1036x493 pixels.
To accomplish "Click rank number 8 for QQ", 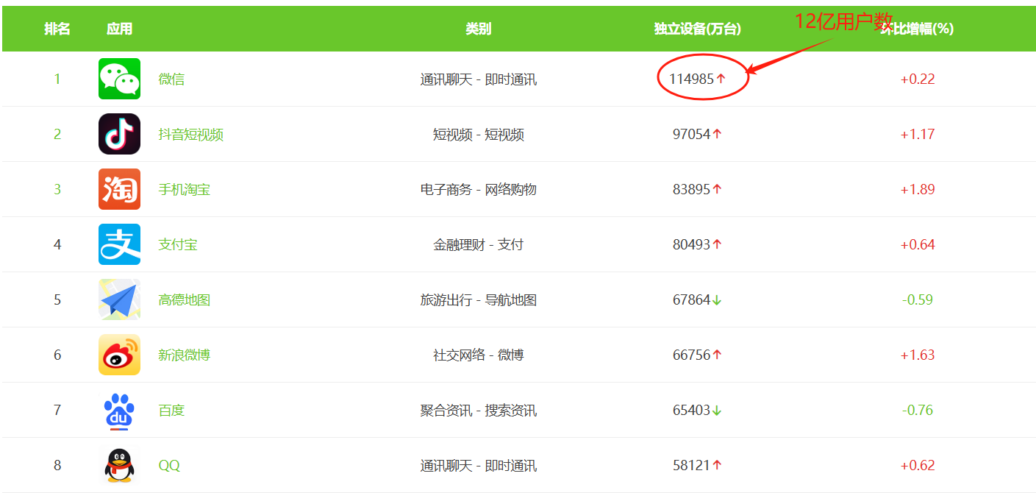I will 57,465.
